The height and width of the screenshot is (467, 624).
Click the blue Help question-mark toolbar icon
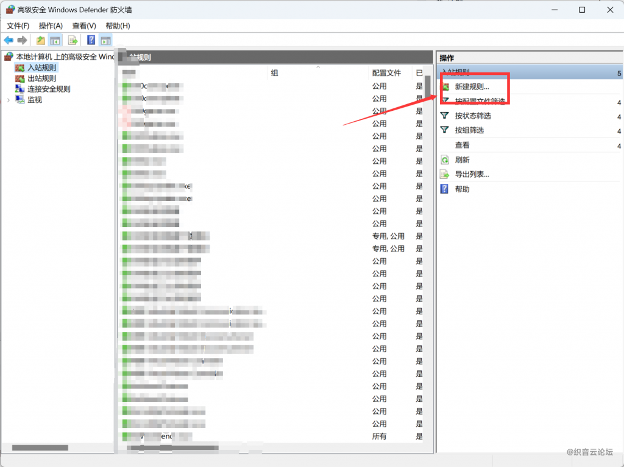(91, 40)
